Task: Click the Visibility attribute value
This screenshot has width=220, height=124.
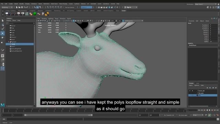Action: (x=213, y=41)
